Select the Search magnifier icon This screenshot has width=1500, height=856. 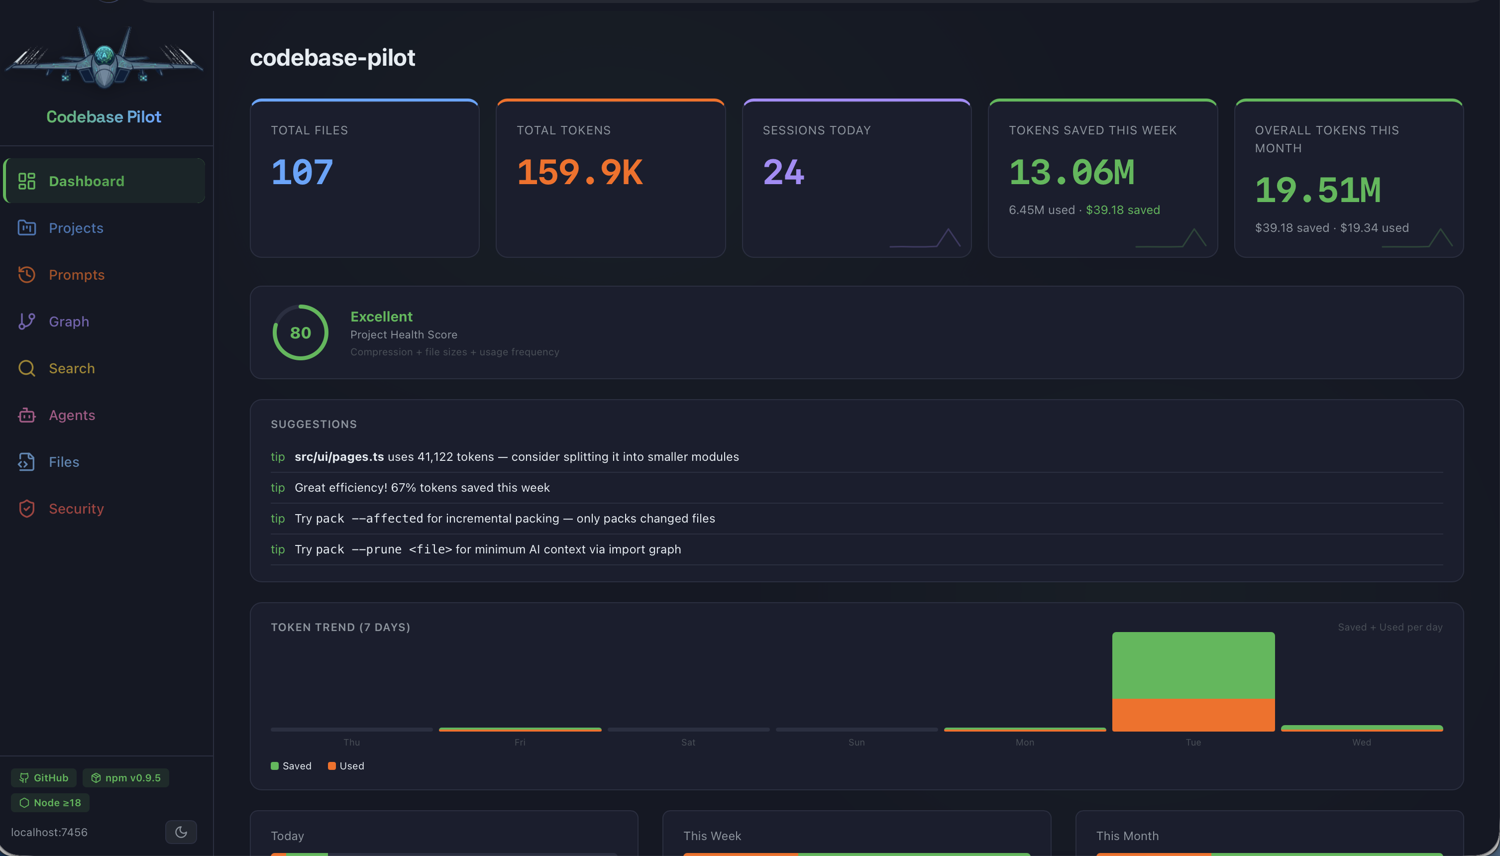point(27,368)
